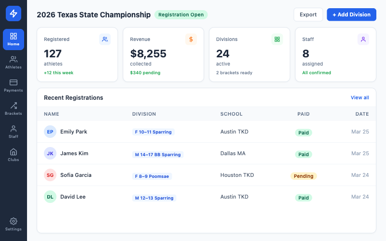The image size is (386, 241).
Task: Click the lightning bolt app logo
Action: point(14,13)
